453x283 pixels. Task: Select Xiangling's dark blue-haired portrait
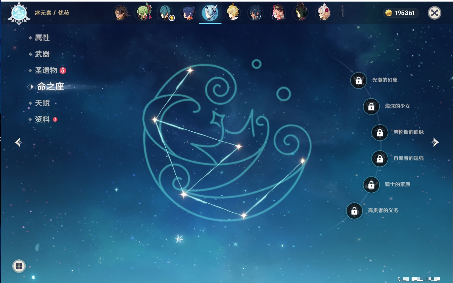[188, 13]
